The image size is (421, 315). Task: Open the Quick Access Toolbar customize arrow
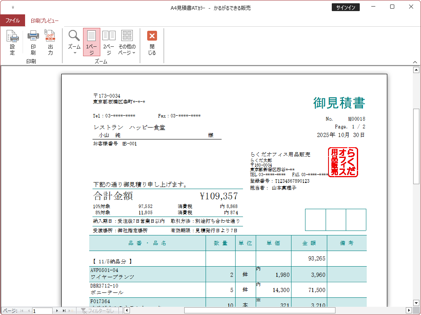point(13,8)
